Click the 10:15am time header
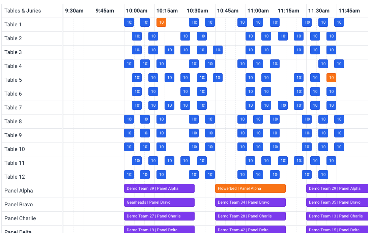 [x=167, y=11]
